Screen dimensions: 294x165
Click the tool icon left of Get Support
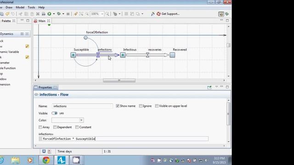[x=153, y=14]
